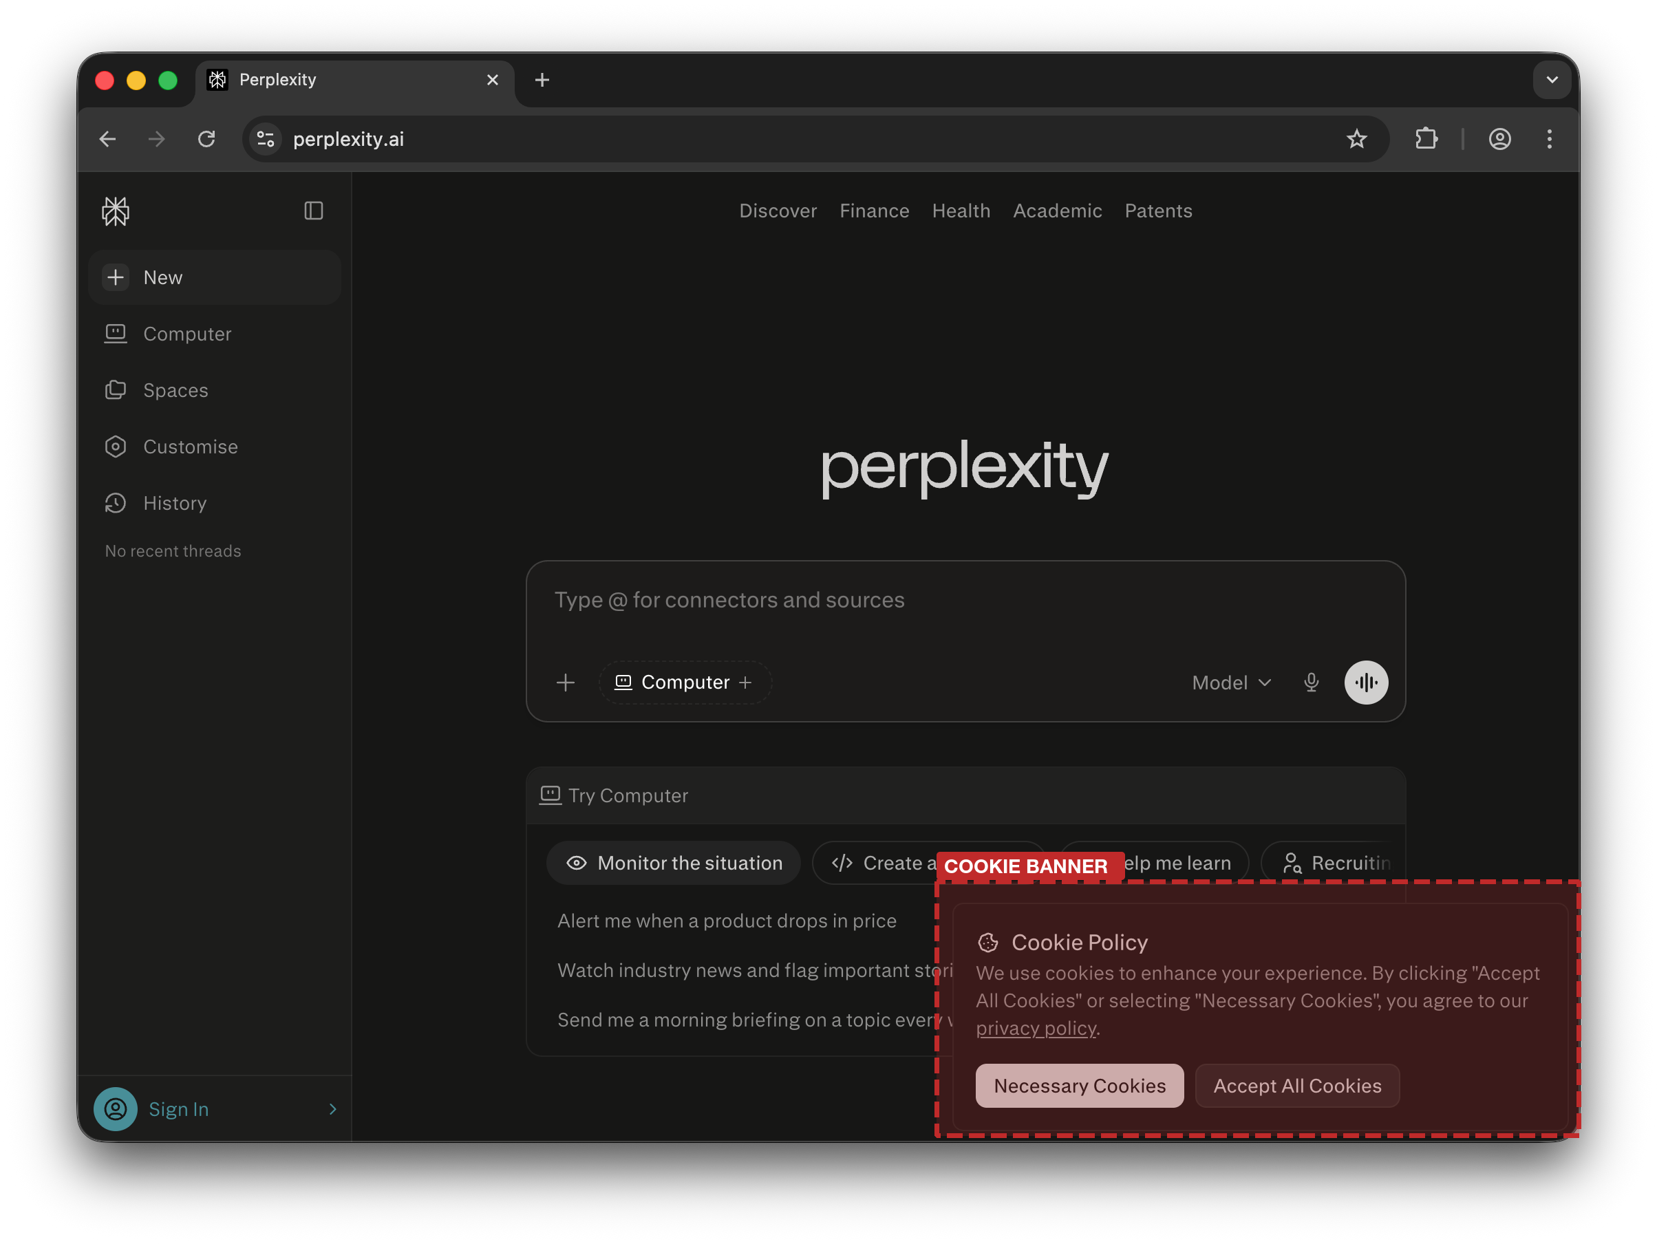Open the browser profile icon
1657x1244 pixels.
(1499, 139)
